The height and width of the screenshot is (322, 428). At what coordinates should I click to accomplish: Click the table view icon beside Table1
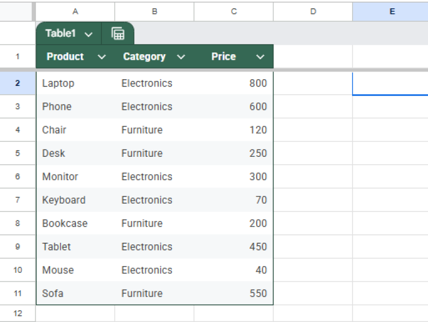(x=118, y=33)
